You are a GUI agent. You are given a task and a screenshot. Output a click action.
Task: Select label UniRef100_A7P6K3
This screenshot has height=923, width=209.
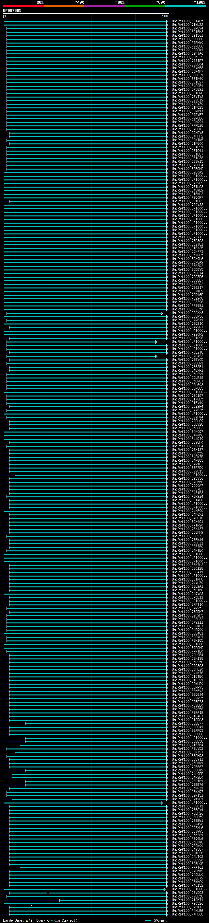187,129
